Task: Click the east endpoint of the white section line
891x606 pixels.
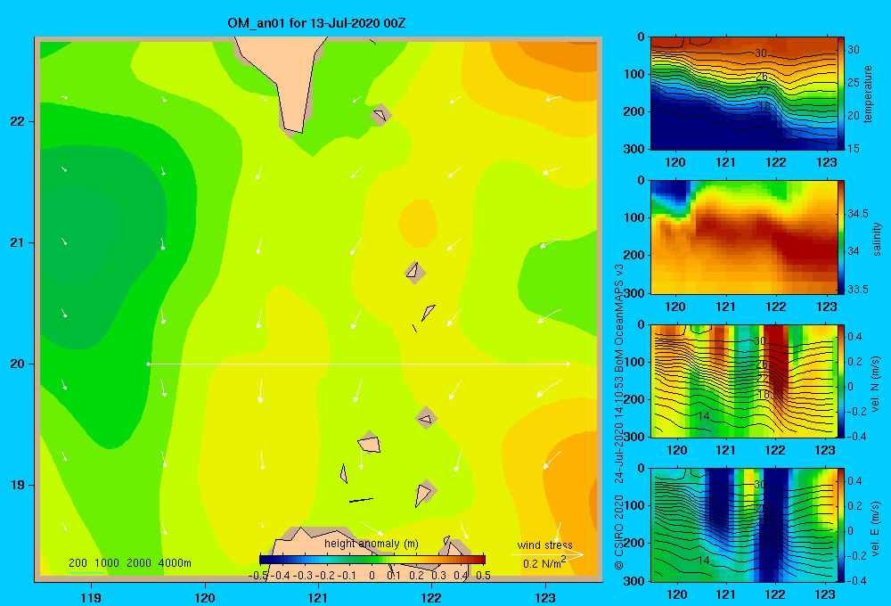Action: [x=568, y=364]
